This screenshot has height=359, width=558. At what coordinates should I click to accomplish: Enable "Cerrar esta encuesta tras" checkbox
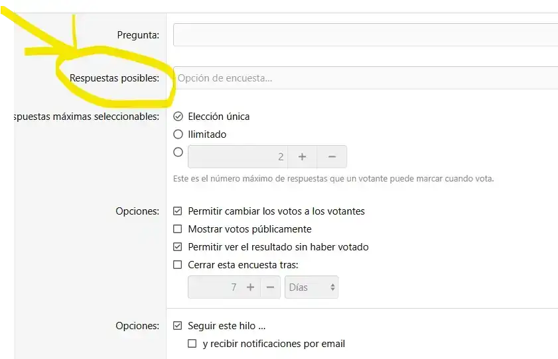(177, 265)
